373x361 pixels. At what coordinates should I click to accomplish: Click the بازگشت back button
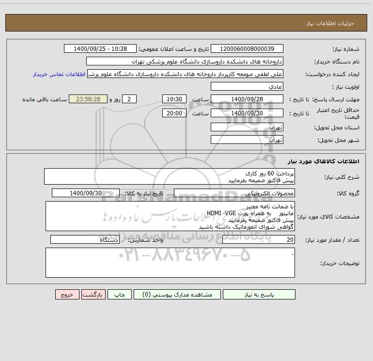click(93, 295)
